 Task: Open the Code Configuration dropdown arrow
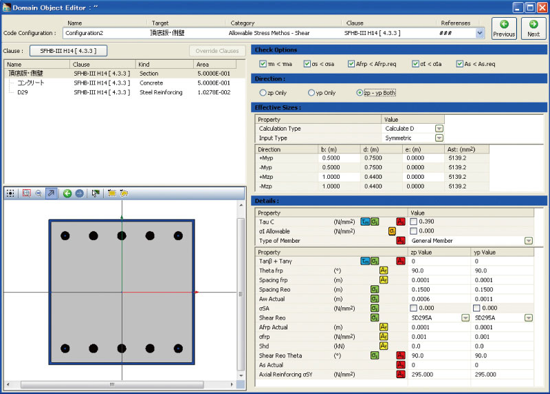479,32
